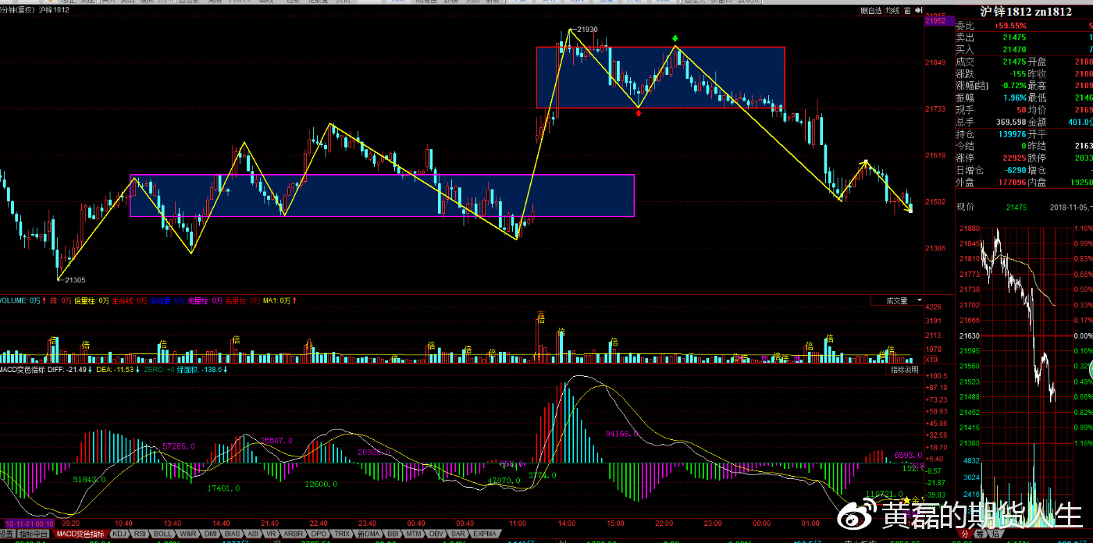Click the 分 button at bottom right
Screen dimensions: 1093x543
[x=964, y=534]
